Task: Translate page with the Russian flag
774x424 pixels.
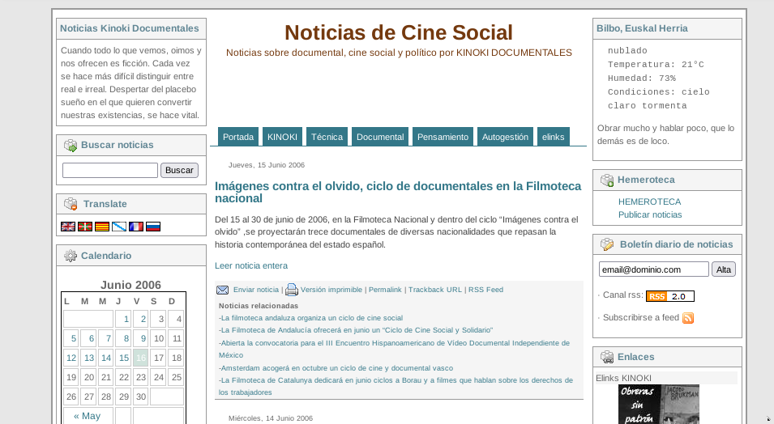Action: (x=153, y=227)
